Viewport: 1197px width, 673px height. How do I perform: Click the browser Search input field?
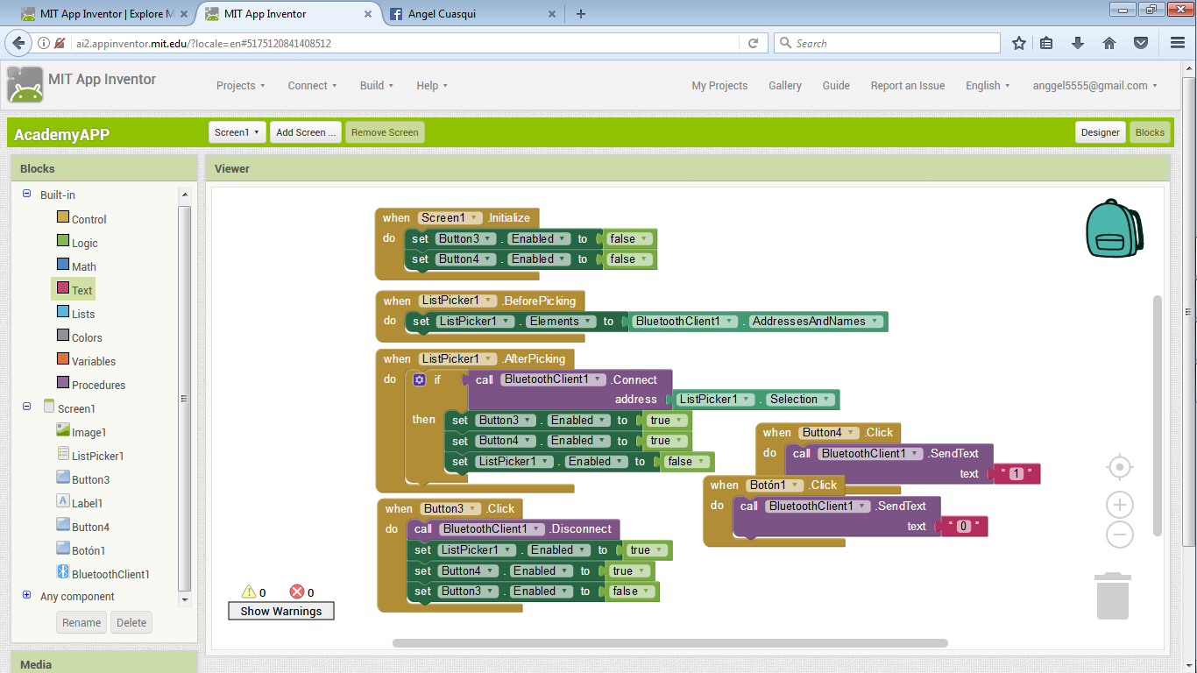(x=887, y=43)
